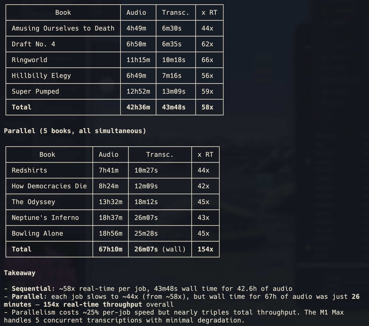The height and width of the screenshot is (326, 369).
Task: Click the '18h37m' audio duration
Action: pos(111,218)
